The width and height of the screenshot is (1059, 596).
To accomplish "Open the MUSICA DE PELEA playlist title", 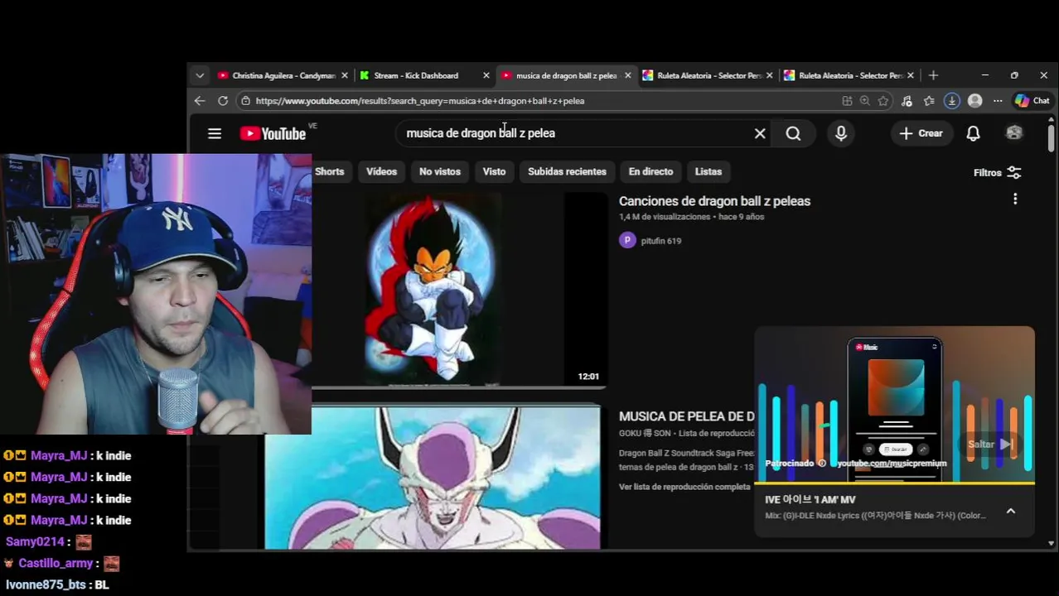I will point(686,416).
